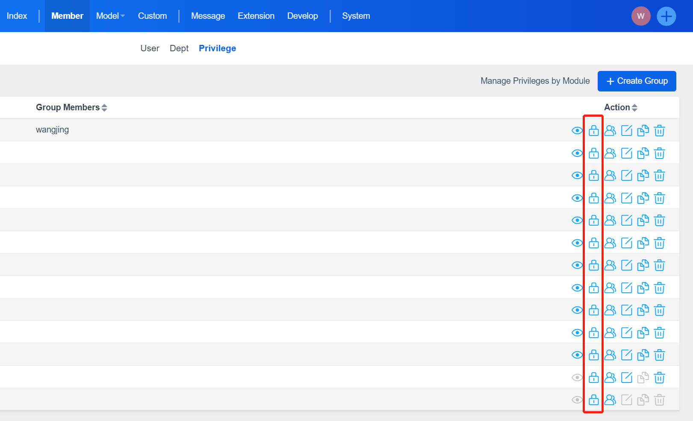Image resolution: width=693 pixels, height=421 pixels.
Task: Switch to the User tab
Action: [150, 48]
